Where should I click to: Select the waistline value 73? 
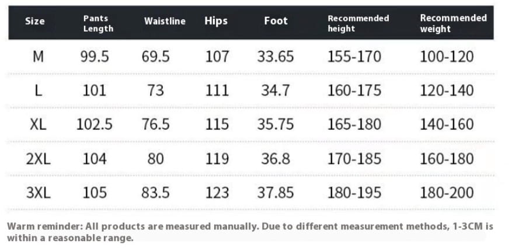pos(156,90)
